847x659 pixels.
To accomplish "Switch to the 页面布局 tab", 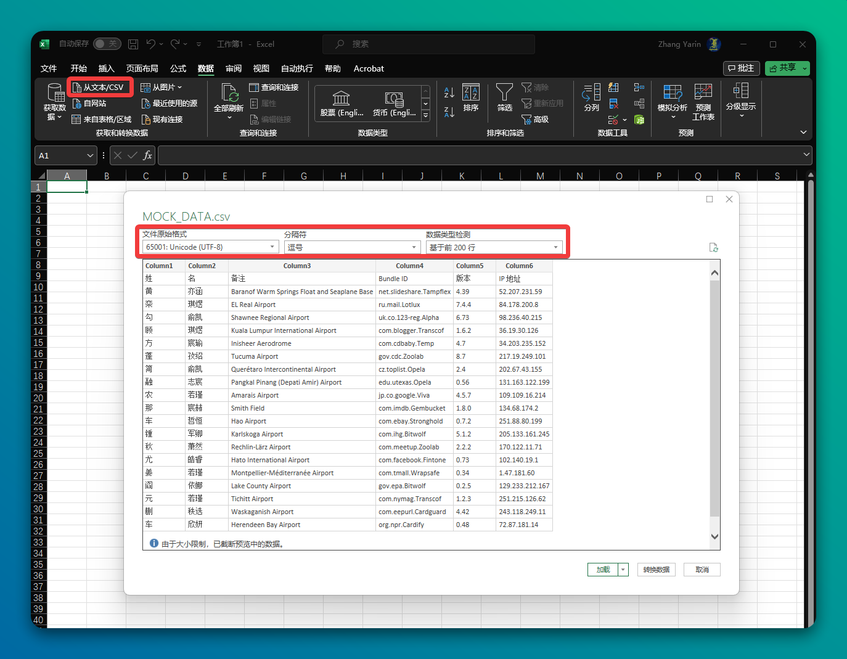I will [x=142, y=68].
